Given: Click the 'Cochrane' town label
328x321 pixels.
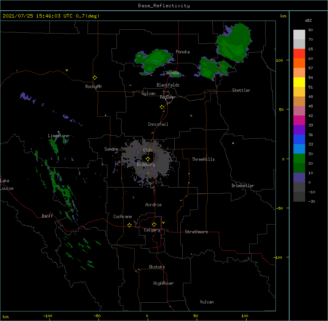Looking at the screenshot, I should pos(123,217).
